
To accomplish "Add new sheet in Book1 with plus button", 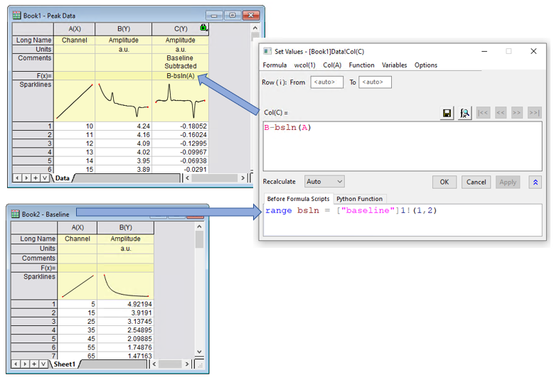I will click(x=34, y=178).
